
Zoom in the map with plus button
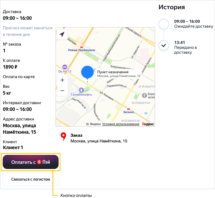(62, 80)
